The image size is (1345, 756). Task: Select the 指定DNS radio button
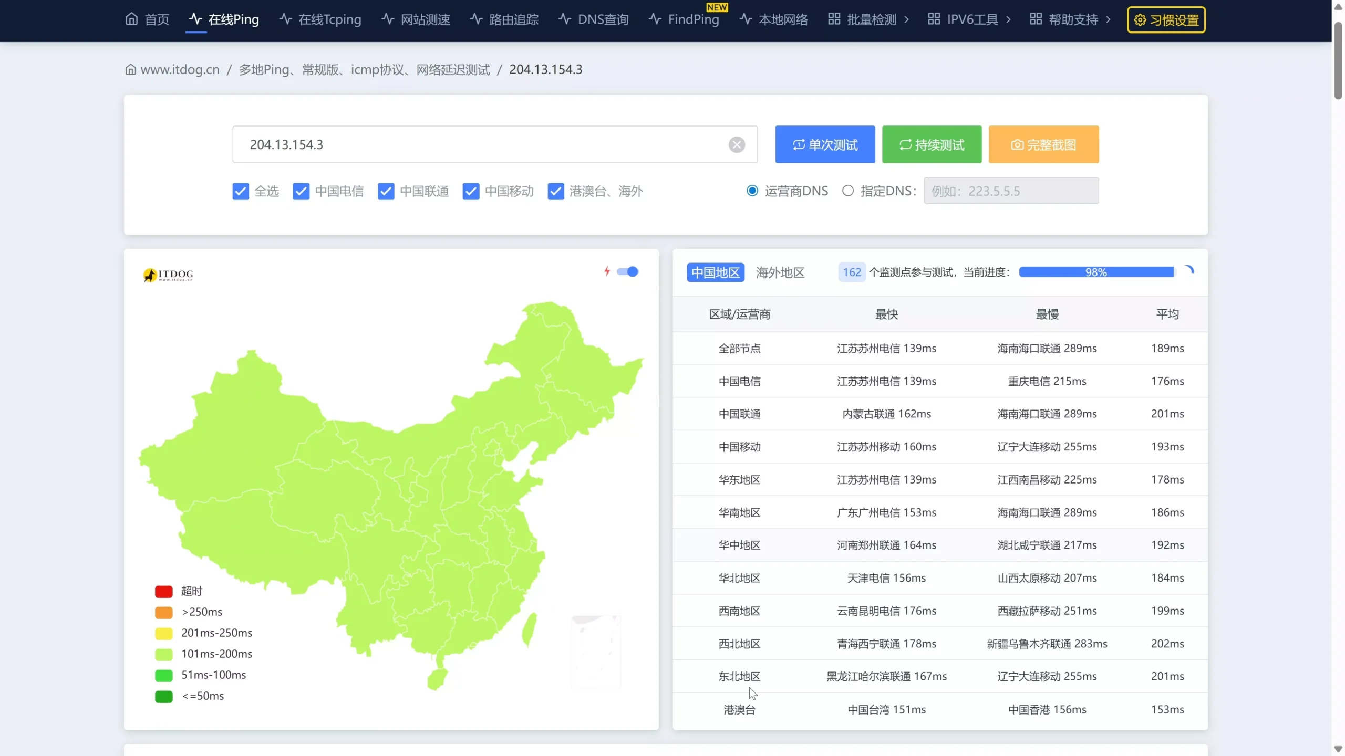tap(847, 191)
